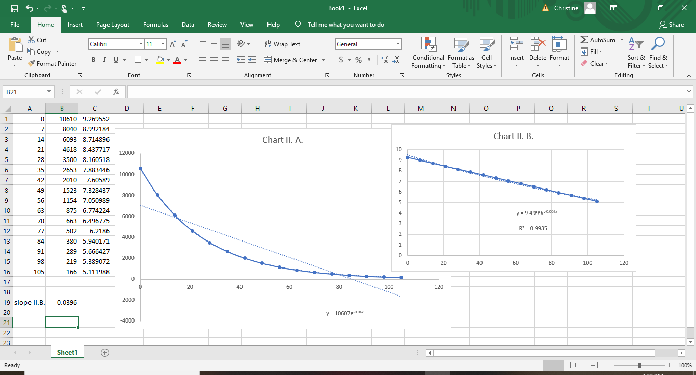The image size is (696, 375).
Task: Apply bold formatting from the Font group
Action: pyautogui.click(x=93, y=60)
